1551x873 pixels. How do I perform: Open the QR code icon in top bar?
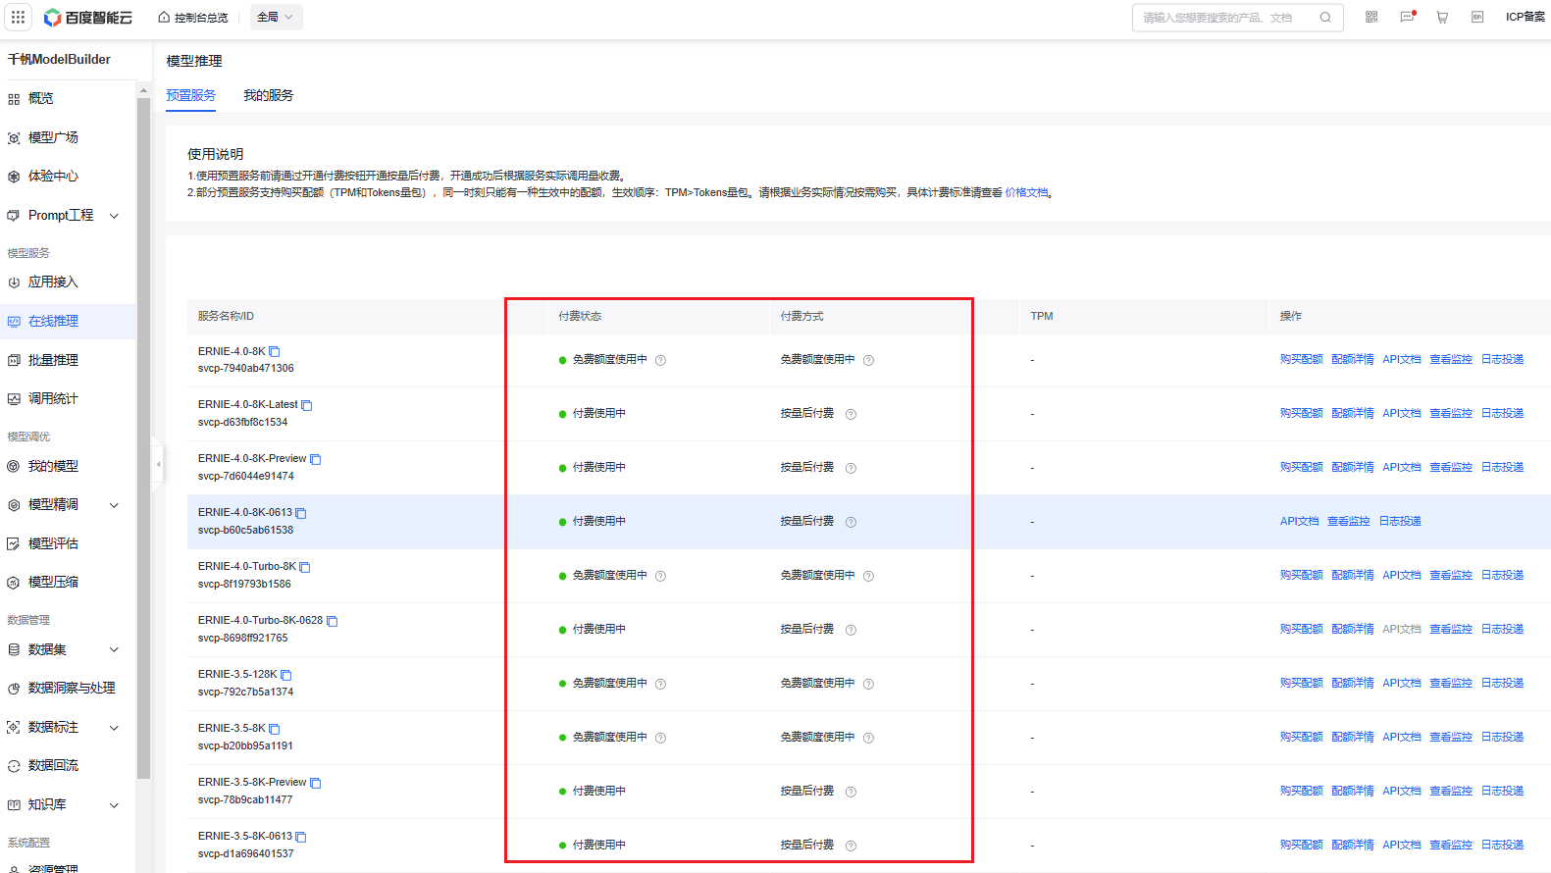pos(1371,17)
